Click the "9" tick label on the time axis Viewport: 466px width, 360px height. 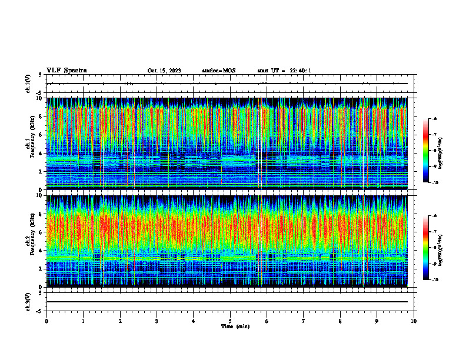377,321
